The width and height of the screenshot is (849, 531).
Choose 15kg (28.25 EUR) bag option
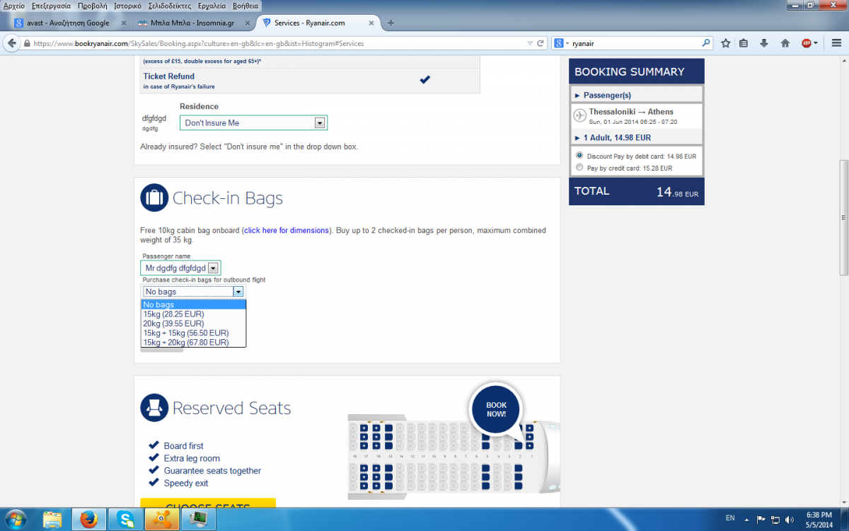tap(194, 314)
